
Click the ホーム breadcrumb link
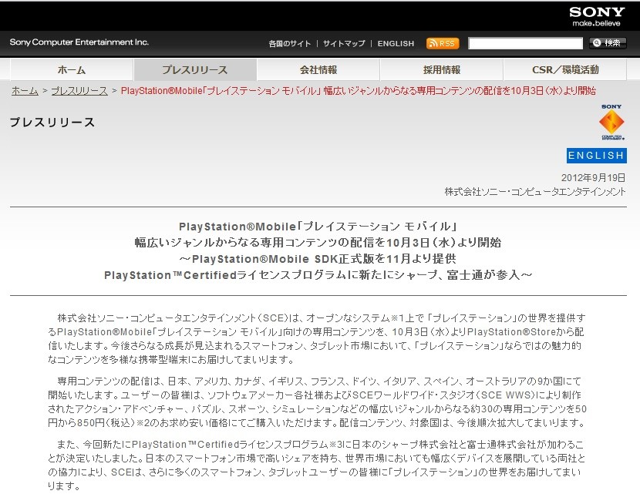[x=25, y=91]
